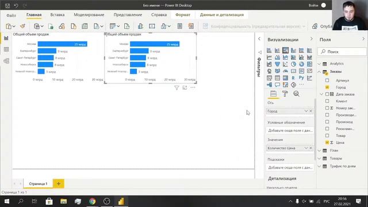Click the Поиск fields search box

click(342, 51)
